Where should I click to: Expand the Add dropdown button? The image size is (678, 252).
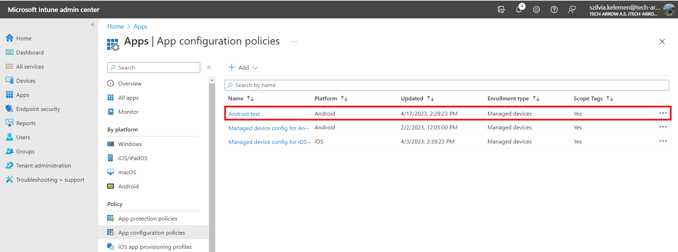pyautogui.click(x=243, y=68)
